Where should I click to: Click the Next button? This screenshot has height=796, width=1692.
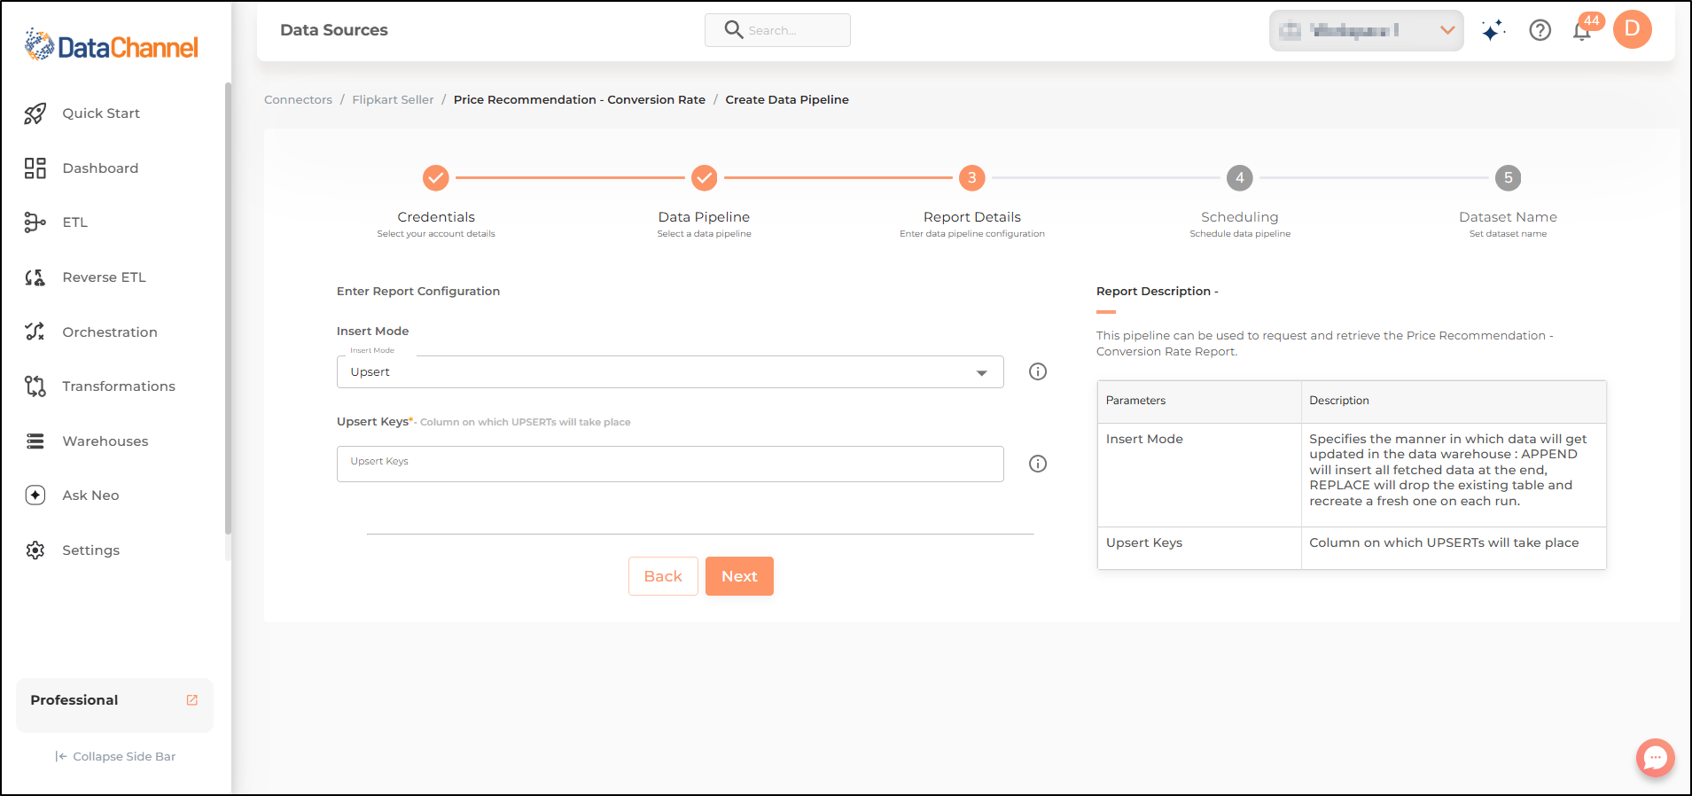pos(739,576)
